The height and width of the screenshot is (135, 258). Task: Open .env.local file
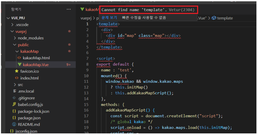click(26, 91)
